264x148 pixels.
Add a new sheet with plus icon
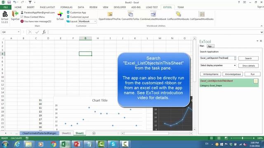tap(94, 133)
